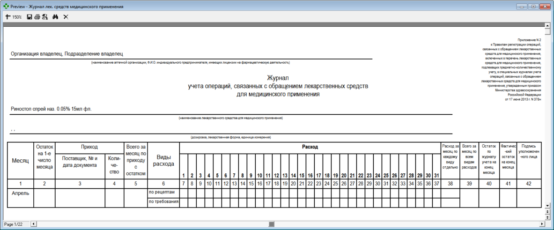The width and height of the screenshot is (554, 230).
Task: Click column number 40 cell
Action: (489, 183)
